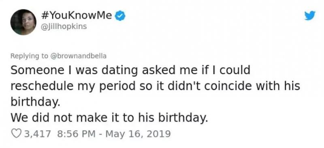Click the line starting 'Someone I was dating'
Screen dimensions: 324x148
tap(130, 71)
